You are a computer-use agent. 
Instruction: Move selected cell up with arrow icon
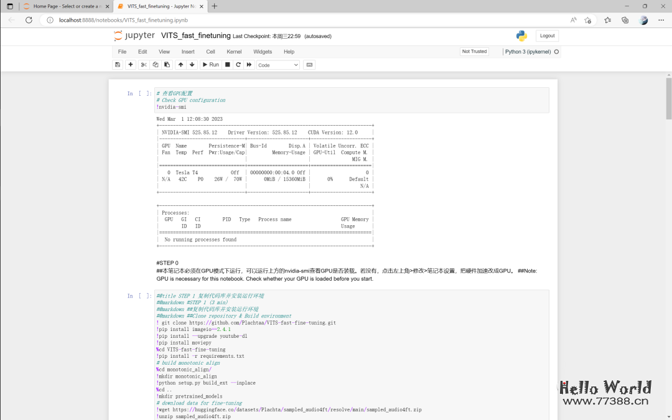(180, 65)
